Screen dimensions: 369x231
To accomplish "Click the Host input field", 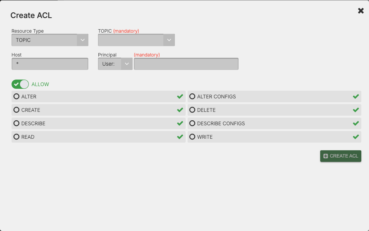I will 50,64.
